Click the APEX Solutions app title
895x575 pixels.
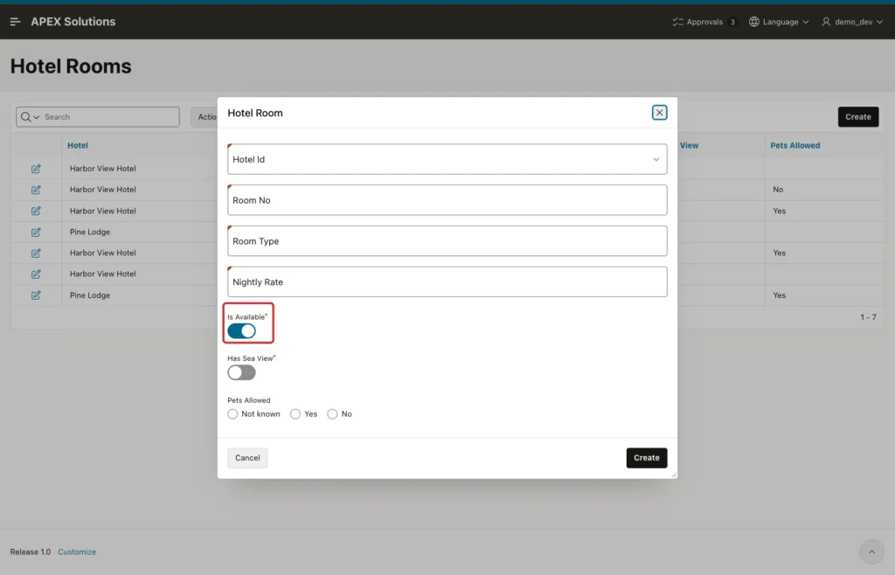[x=73, y=22]
